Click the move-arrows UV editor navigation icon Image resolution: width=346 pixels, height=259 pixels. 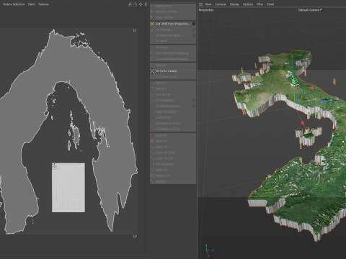tap(141, 4)
